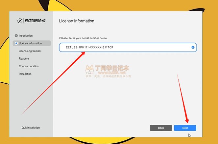
Task: Click the Next button
Action: 185,128
